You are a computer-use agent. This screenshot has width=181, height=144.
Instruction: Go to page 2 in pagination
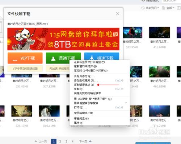coord(60,141)
